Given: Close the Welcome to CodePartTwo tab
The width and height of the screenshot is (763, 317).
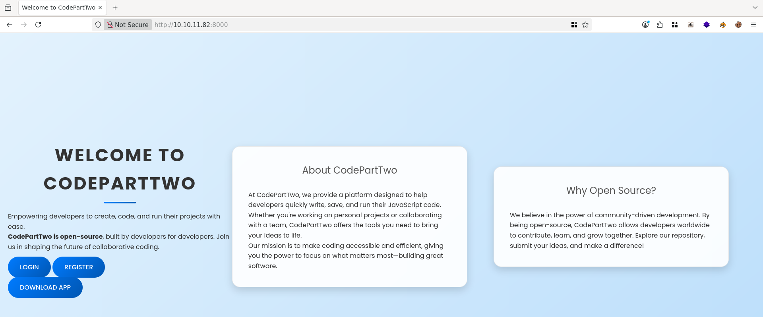Looking at the screenshot, I should coord(100,8).
